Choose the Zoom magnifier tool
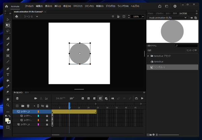Image resolution: width=202 pixels, height=140 pixels. [8, 105]
